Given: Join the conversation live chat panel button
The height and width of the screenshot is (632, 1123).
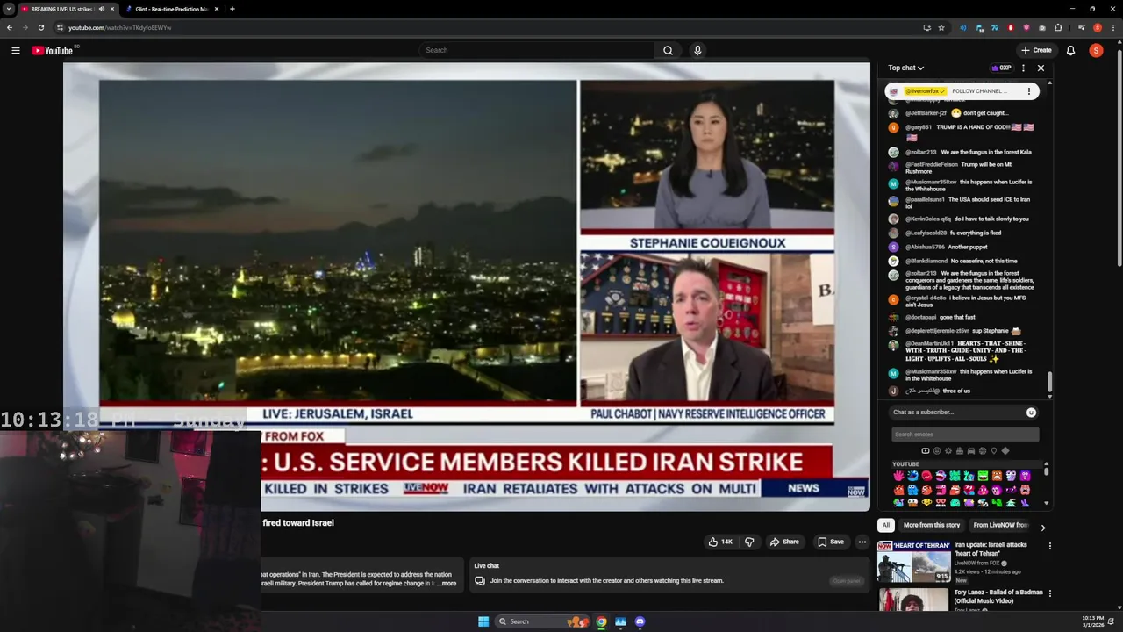Looking at the screenshot, I should [x=846, y=580].
